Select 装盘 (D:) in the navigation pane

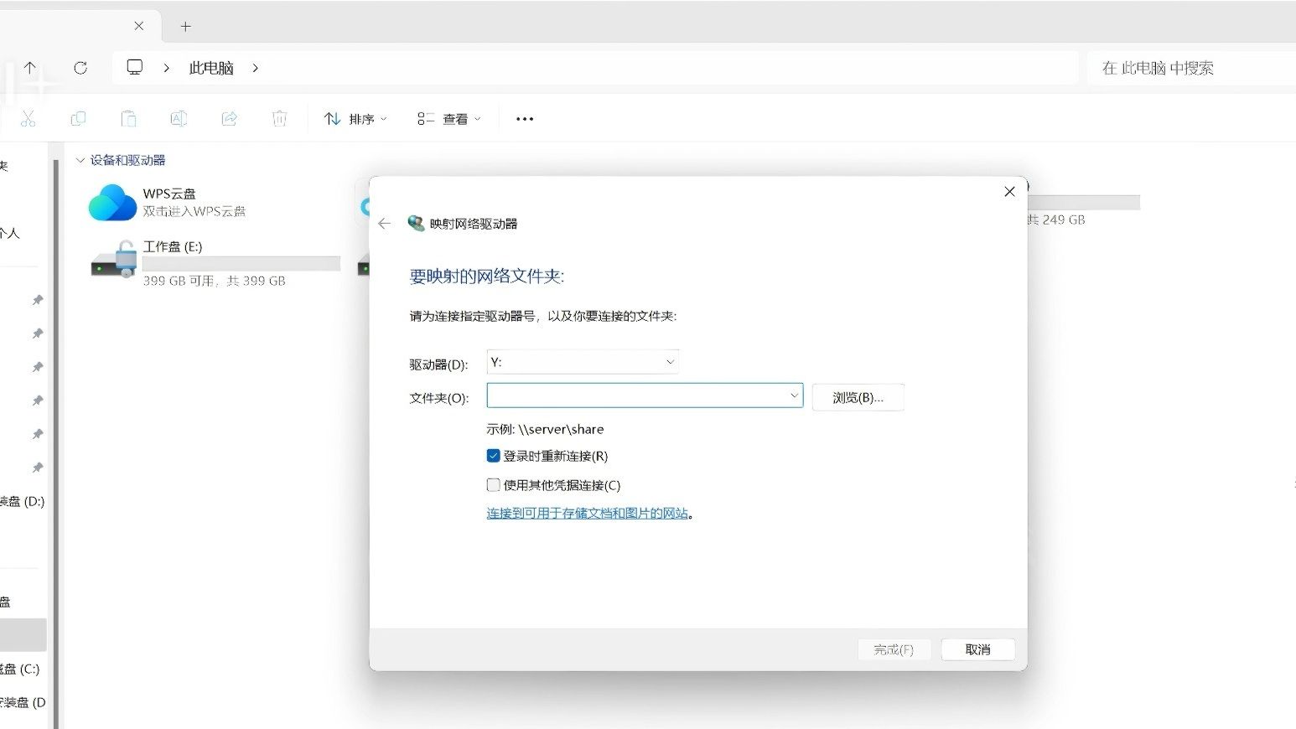(23, 501)
